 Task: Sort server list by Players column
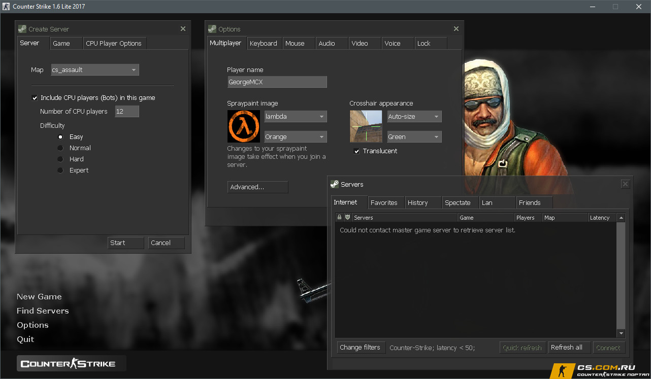tap(528, 218)
